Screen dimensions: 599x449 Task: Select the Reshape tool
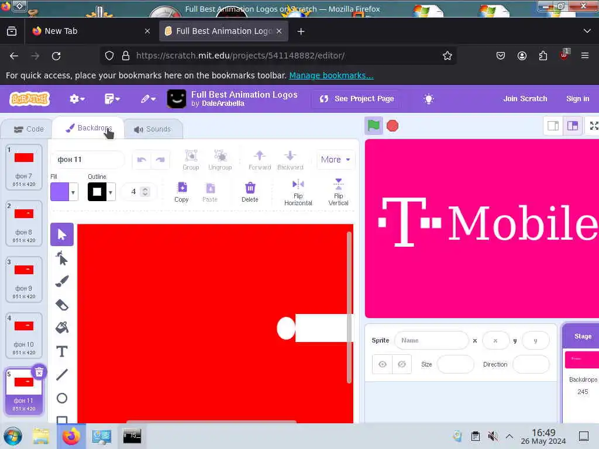click(x=62, y=258)
